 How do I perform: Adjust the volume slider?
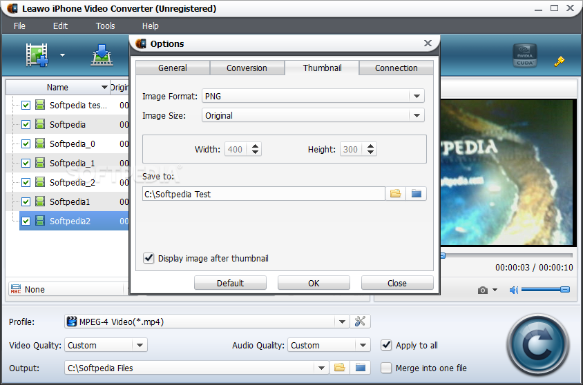546,289
